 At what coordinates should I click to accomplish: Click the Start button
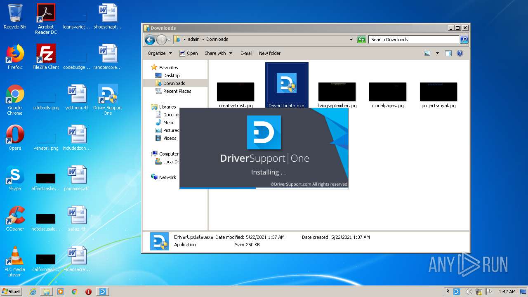12,292
